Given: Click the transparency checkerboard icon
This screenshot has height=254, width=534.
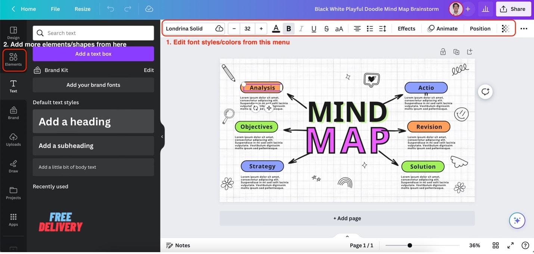Looking at the screenshot, I should [x=505, y=29].
